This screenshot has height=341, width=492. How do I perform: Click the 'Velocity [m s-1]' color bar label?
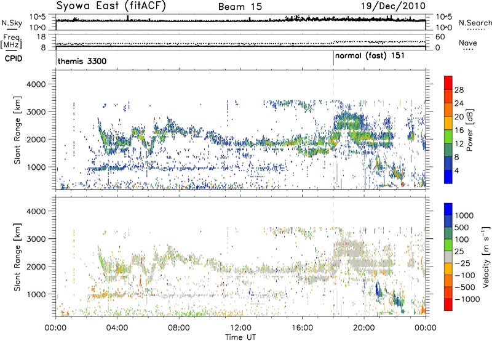pyautogui.click(x=486, y=257)
